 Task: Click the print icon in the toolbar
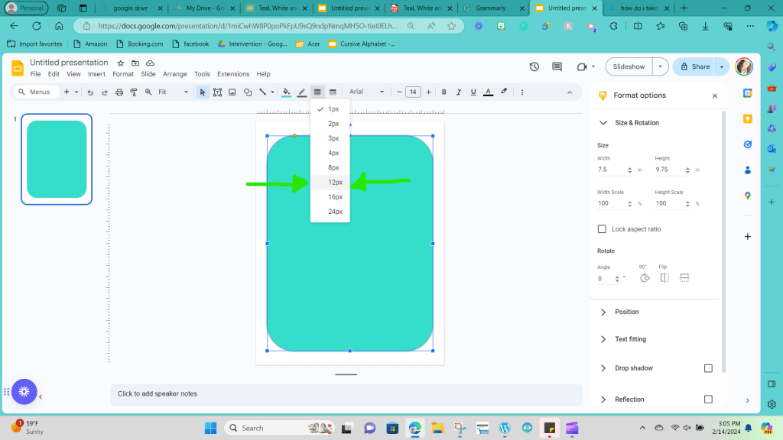pos(119,92)
